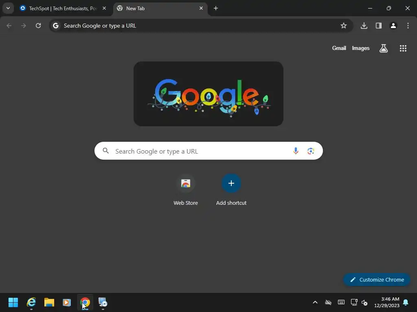Open Search Labs flask icon
The image size is (417, 312).
(384, 48)
